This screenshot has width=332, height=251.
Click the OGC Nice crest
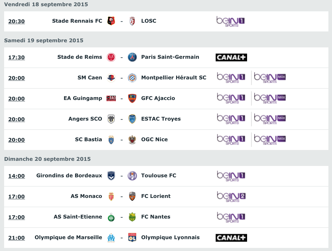[132, 139]
